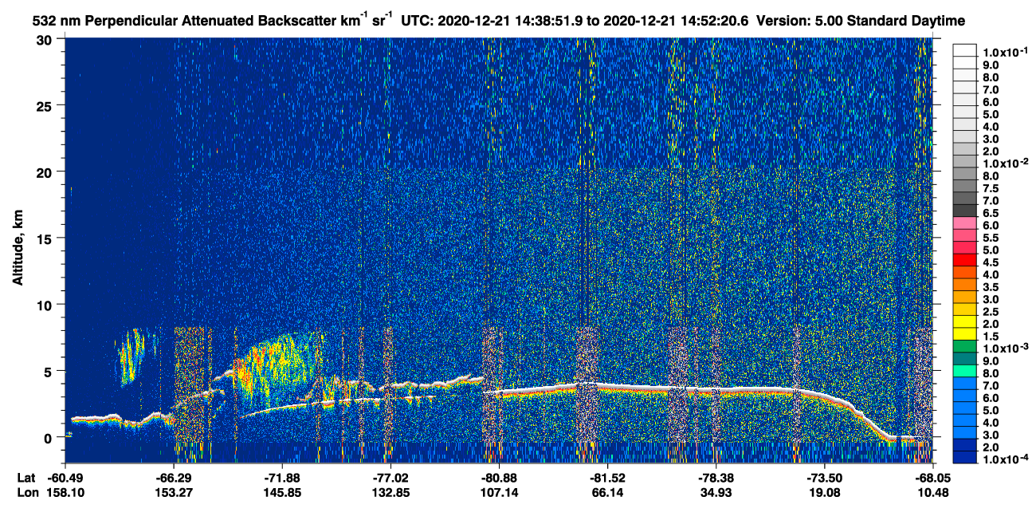Image resolution: width=1036 pixels, height=532 pixels.
Task: Select latitude value -60.49
Action: [65, 478]
